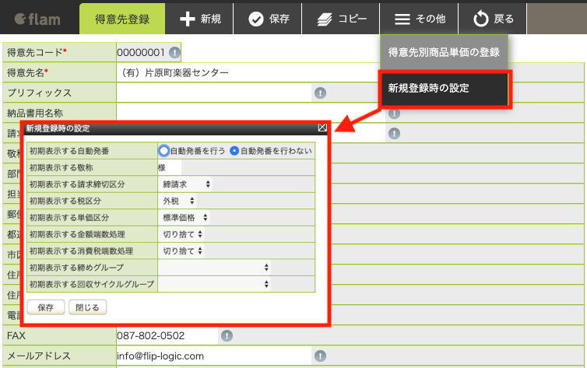Click the メールアドレス input field
Screen dimensions: 587x368
pyautogui.click(x=214, y=356)
